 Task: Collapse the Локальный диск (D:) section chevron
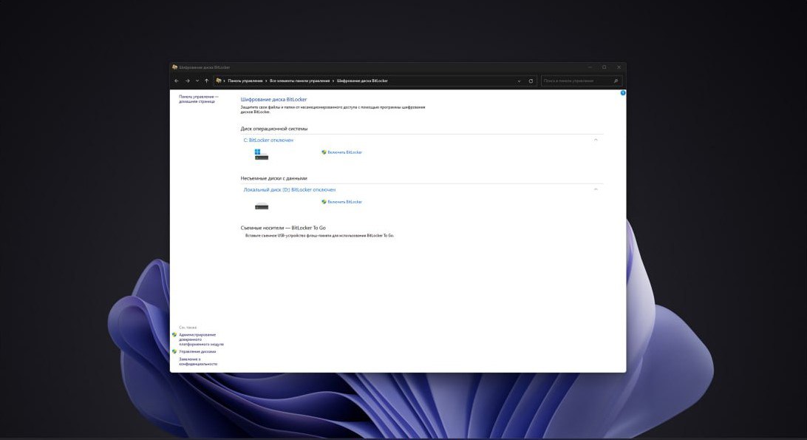(596, 189)
